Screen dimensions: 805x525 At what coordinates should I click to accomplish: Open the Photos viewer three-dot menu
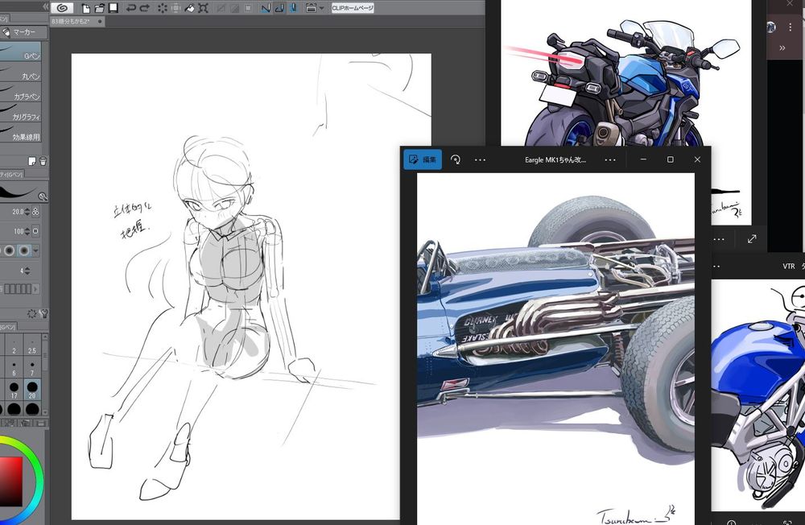pos(480,159)
